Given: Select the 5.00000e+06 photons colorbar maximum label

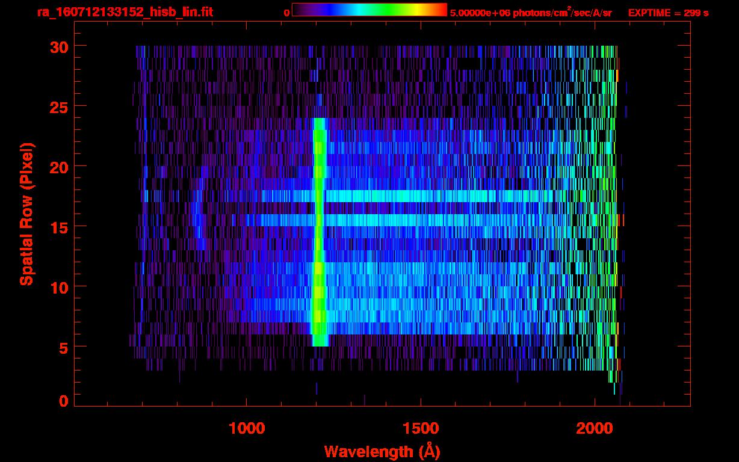Looking at the screenshot, I should pyautogui.click(x=531, y=13).
